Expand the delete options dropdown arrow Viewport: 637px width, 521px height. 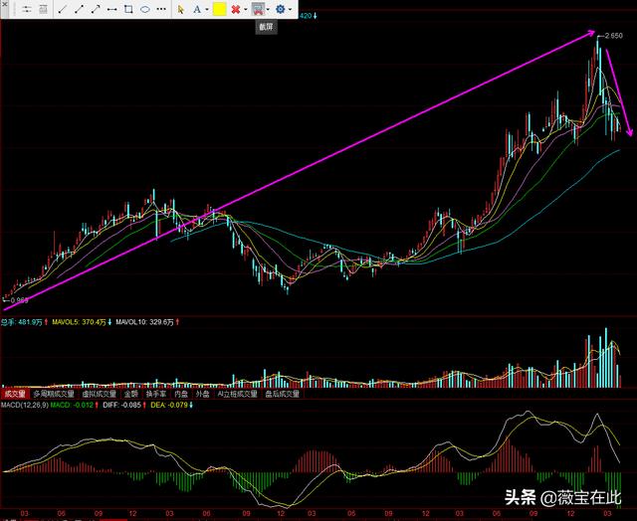click(x=246, y=9)
